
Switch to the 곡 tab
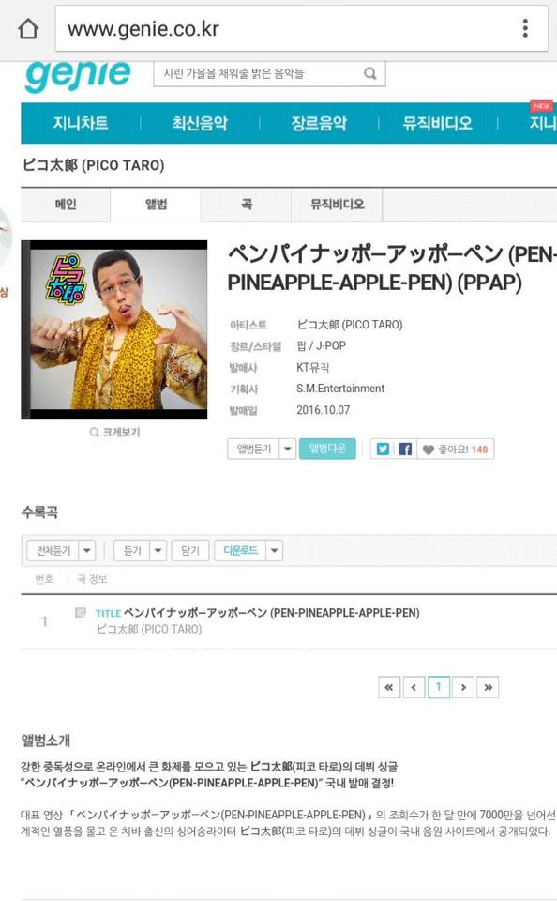[247, 204]
